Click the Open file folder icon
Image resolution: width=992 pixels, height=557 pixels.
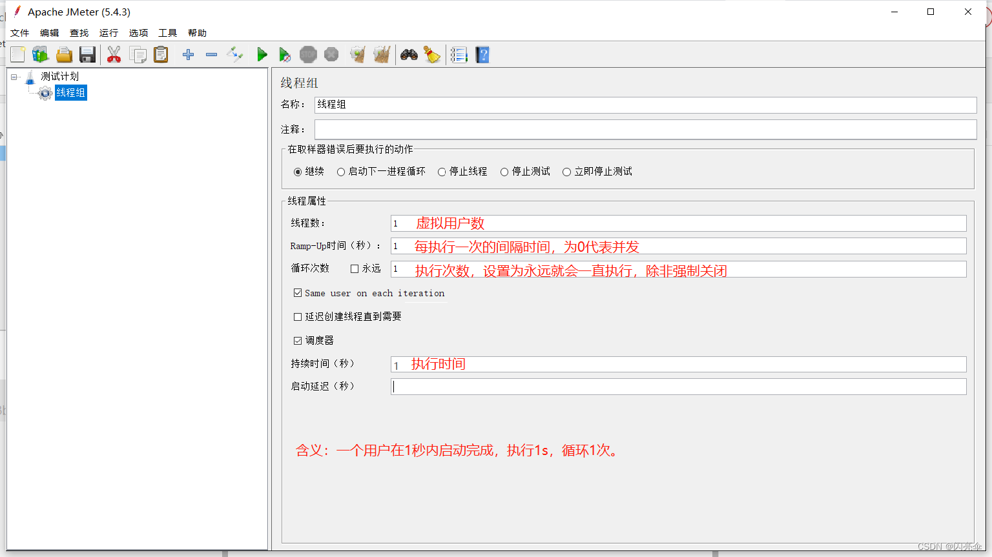64,55
